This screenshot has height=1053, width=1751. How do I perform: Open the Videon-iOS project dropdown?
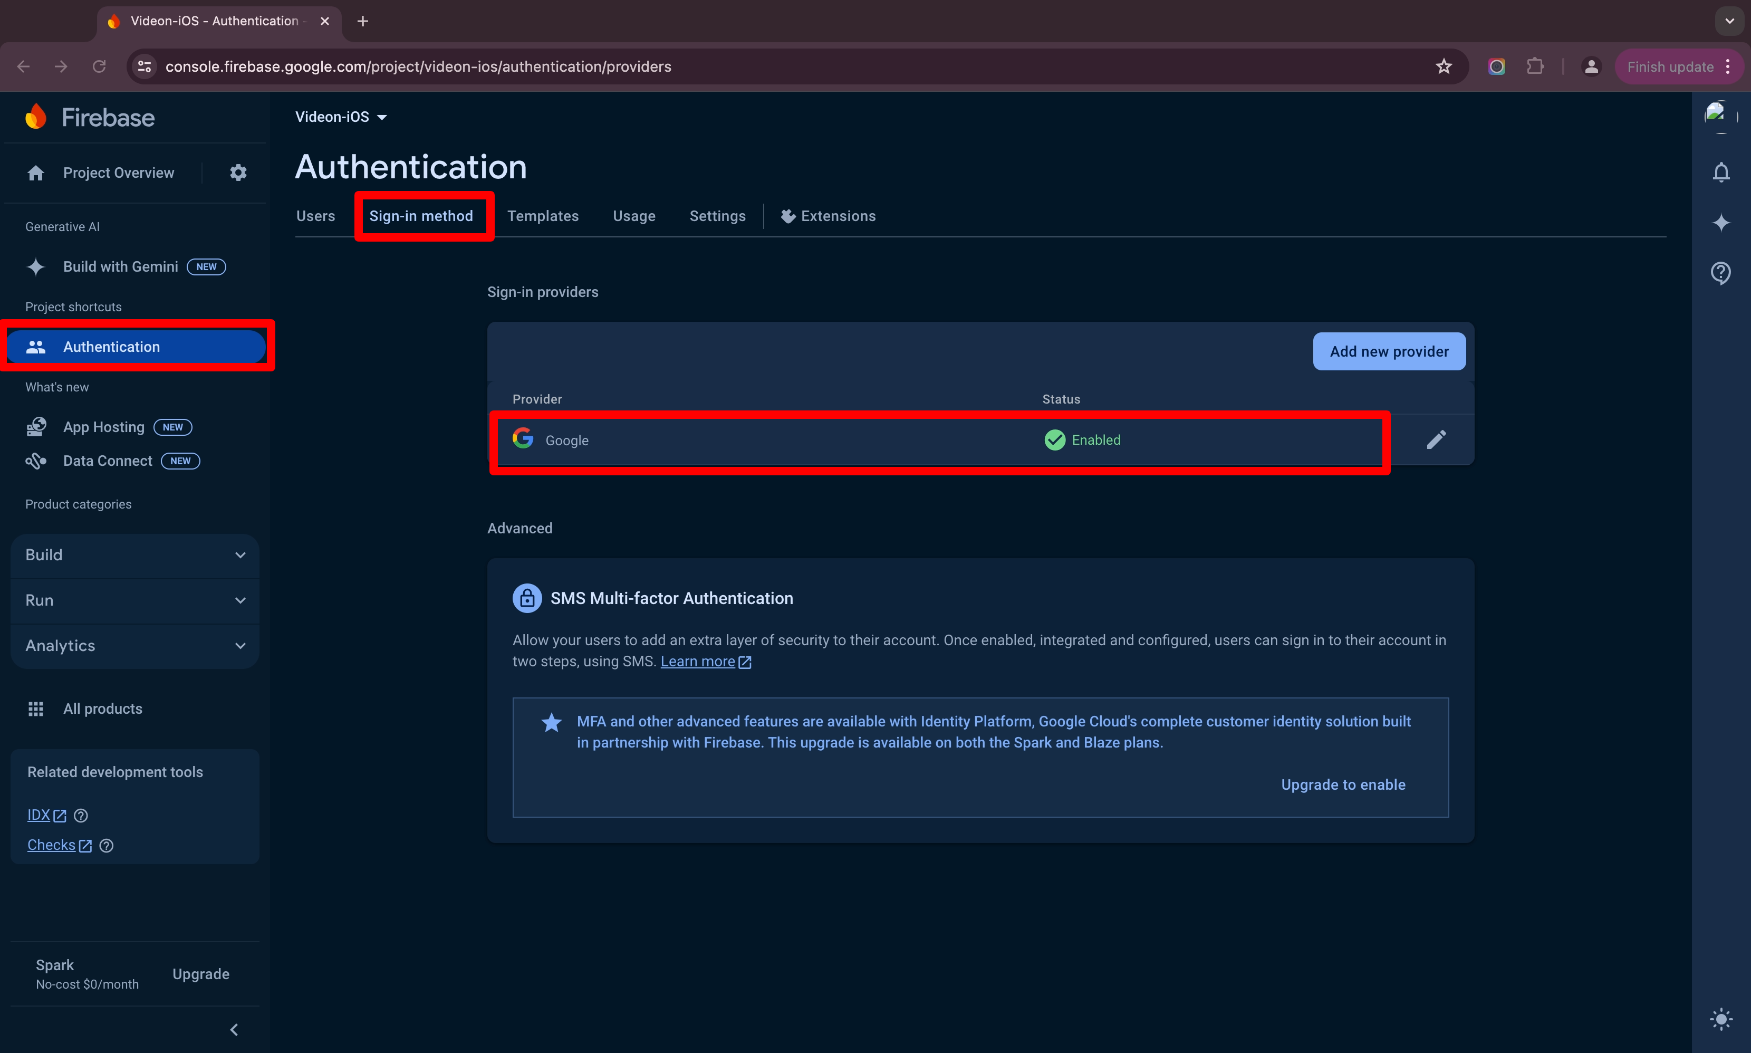tap(341, 117)
